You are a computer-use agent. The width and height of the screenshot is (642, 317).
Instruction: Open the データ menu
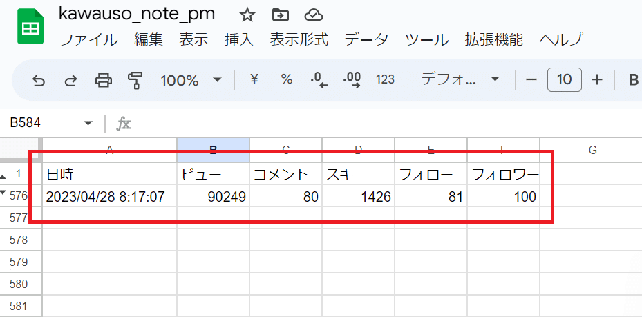pos(367,39)
